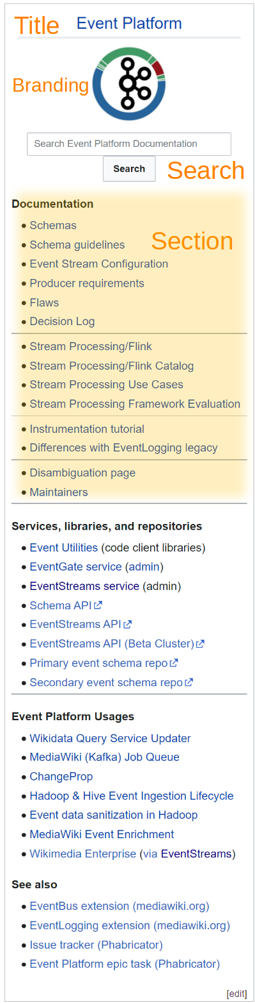Click external icon after Secondary event schema repo
Screen dimensions: 255x1003
189,682
